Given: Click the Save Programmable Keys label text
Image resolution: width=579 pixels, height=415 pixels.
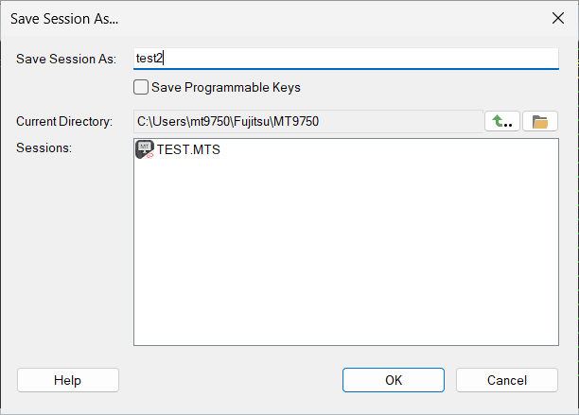Looking at the screenshot, I should point(225,87).
